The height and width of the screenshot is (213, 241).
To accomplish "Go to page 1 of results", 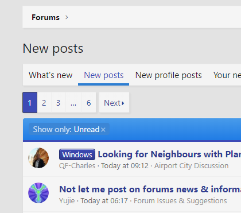I will tap(30, 103).
